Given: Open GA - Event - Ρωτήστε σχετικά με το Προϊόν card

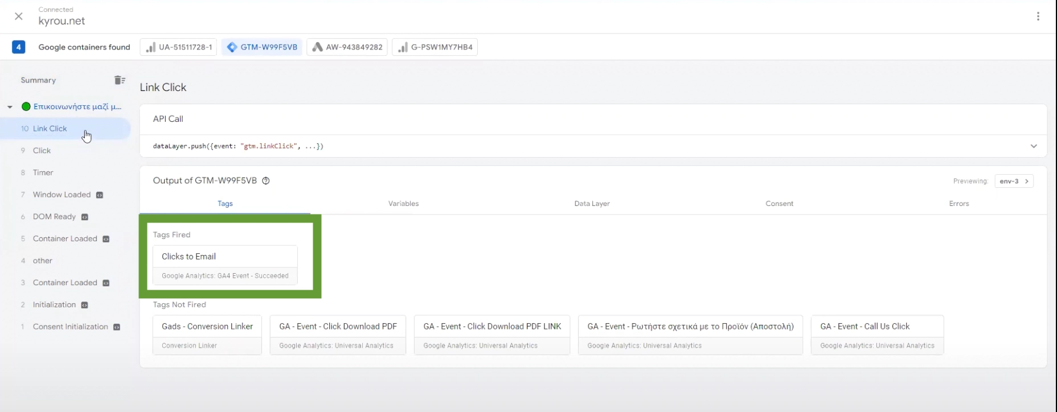Looking at the screenshot, I should 690,335.
